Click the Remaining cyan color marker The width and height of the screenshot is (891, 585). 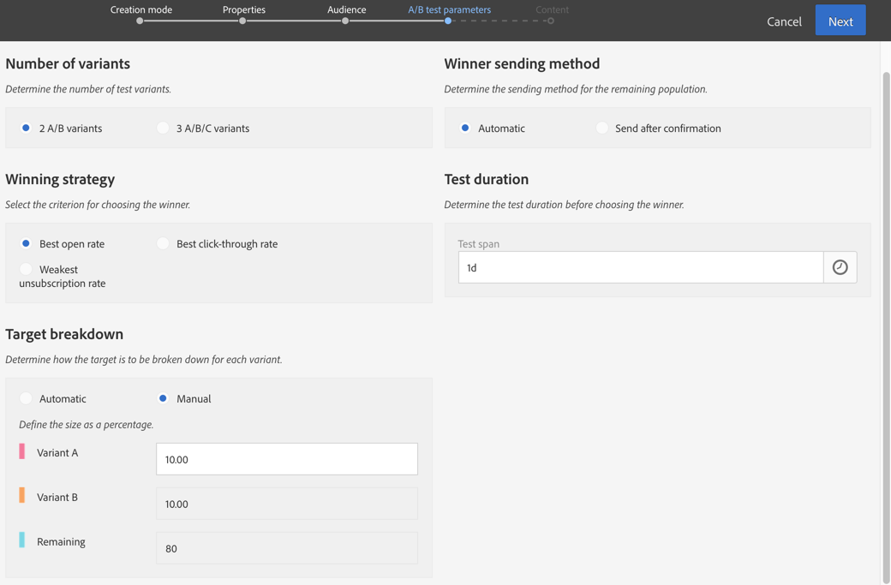click(22, 540)
